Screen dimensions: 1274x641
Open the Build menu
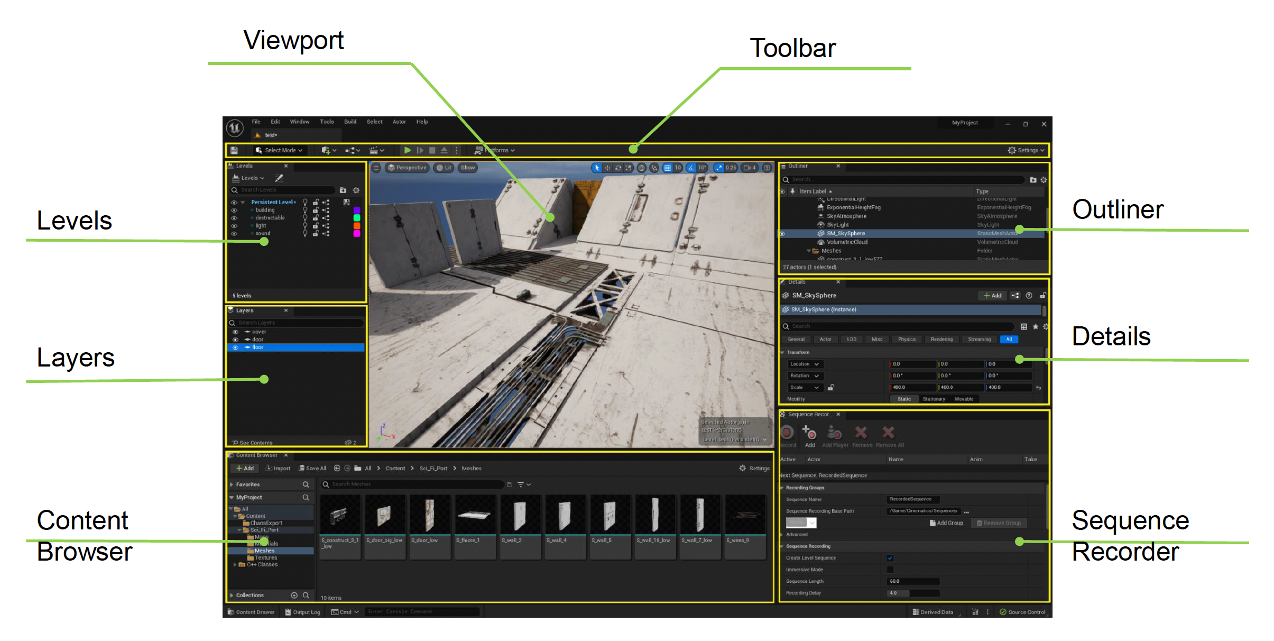coord(350,122)
